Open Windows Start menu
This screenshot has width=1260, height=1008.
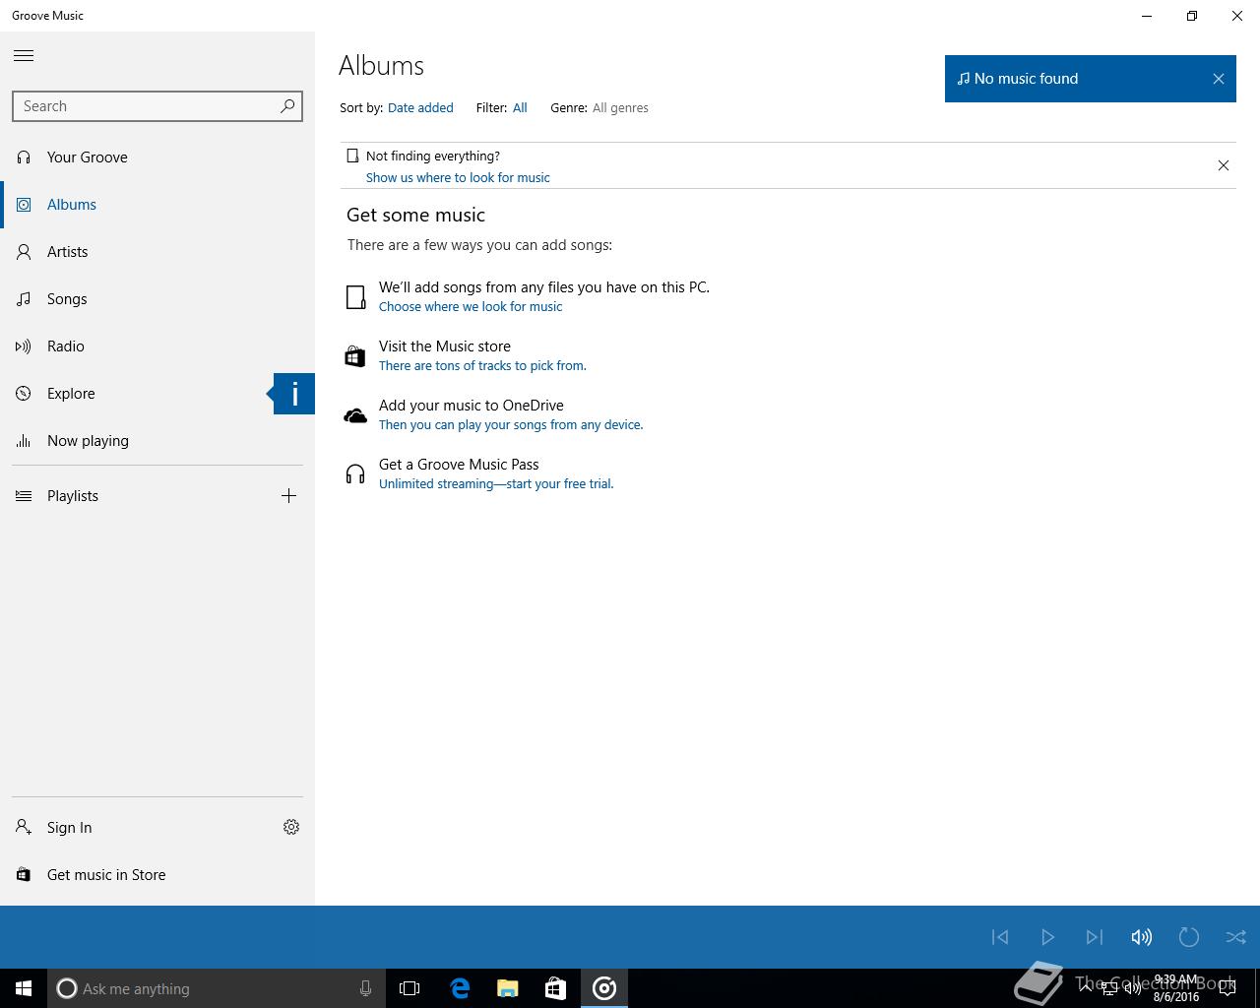tap(24, 988)
